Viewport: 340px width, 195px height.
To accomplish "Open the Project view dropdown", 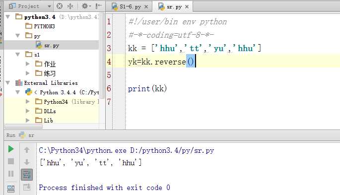I will pyautogui.click(x=50, y=6).
